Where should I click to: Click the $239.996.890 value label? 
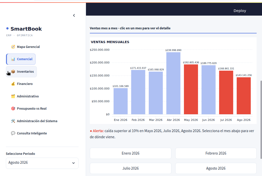click(x=173, y=50)
